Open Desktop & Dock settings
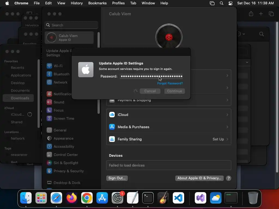This screenshot has height=209, width=279. click(x=63, y=183)
